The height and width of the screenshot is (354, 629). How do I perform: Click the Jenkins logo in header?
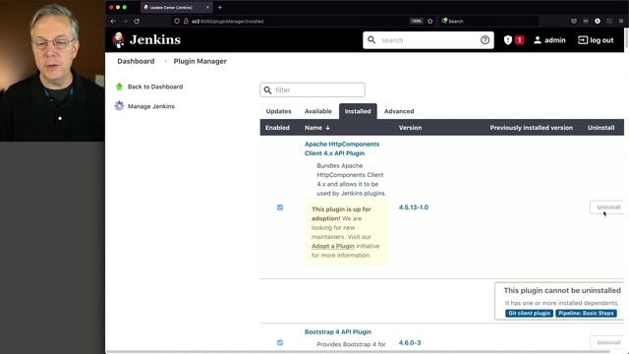point(146,40)
